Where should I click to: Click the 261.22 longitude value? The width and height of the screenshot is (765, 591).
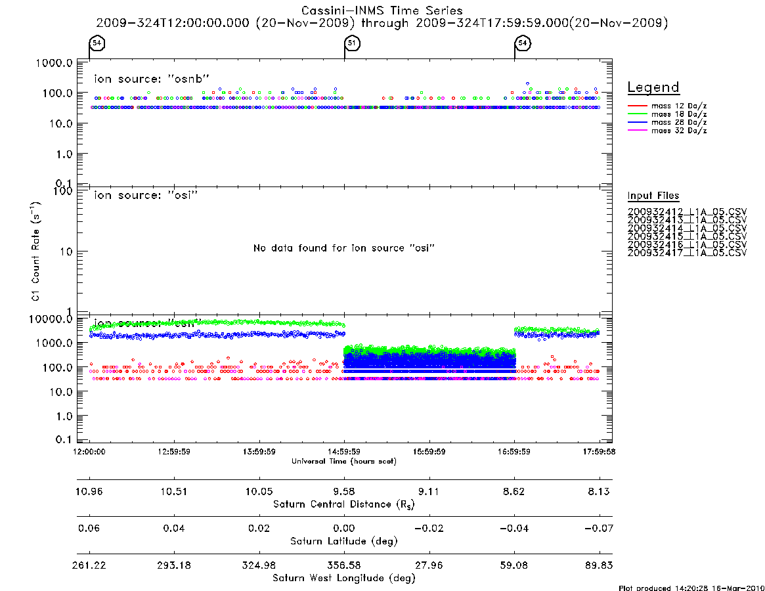click(89, 565)
